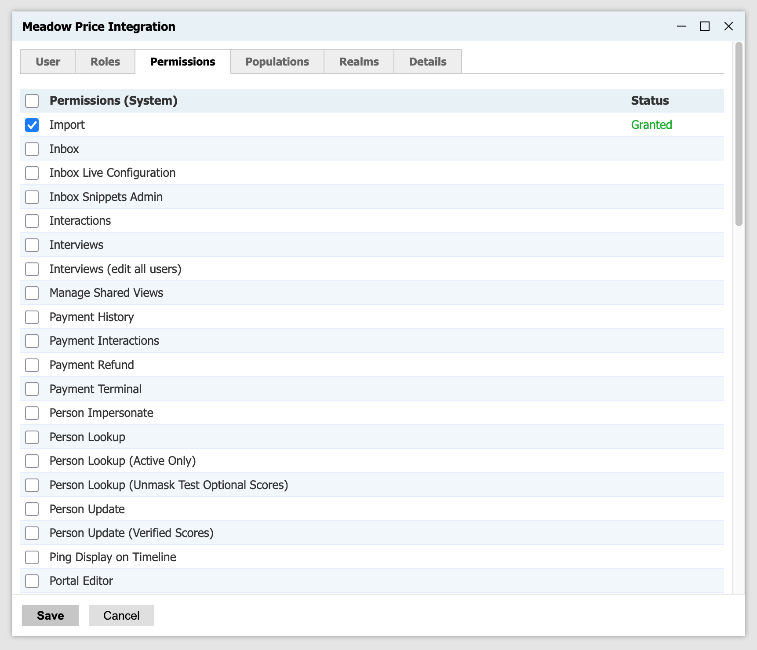The height and width of the screenshot is (650, 757).
Task: Tick the Person Impersonate checkbox
Action: [32, 413]
